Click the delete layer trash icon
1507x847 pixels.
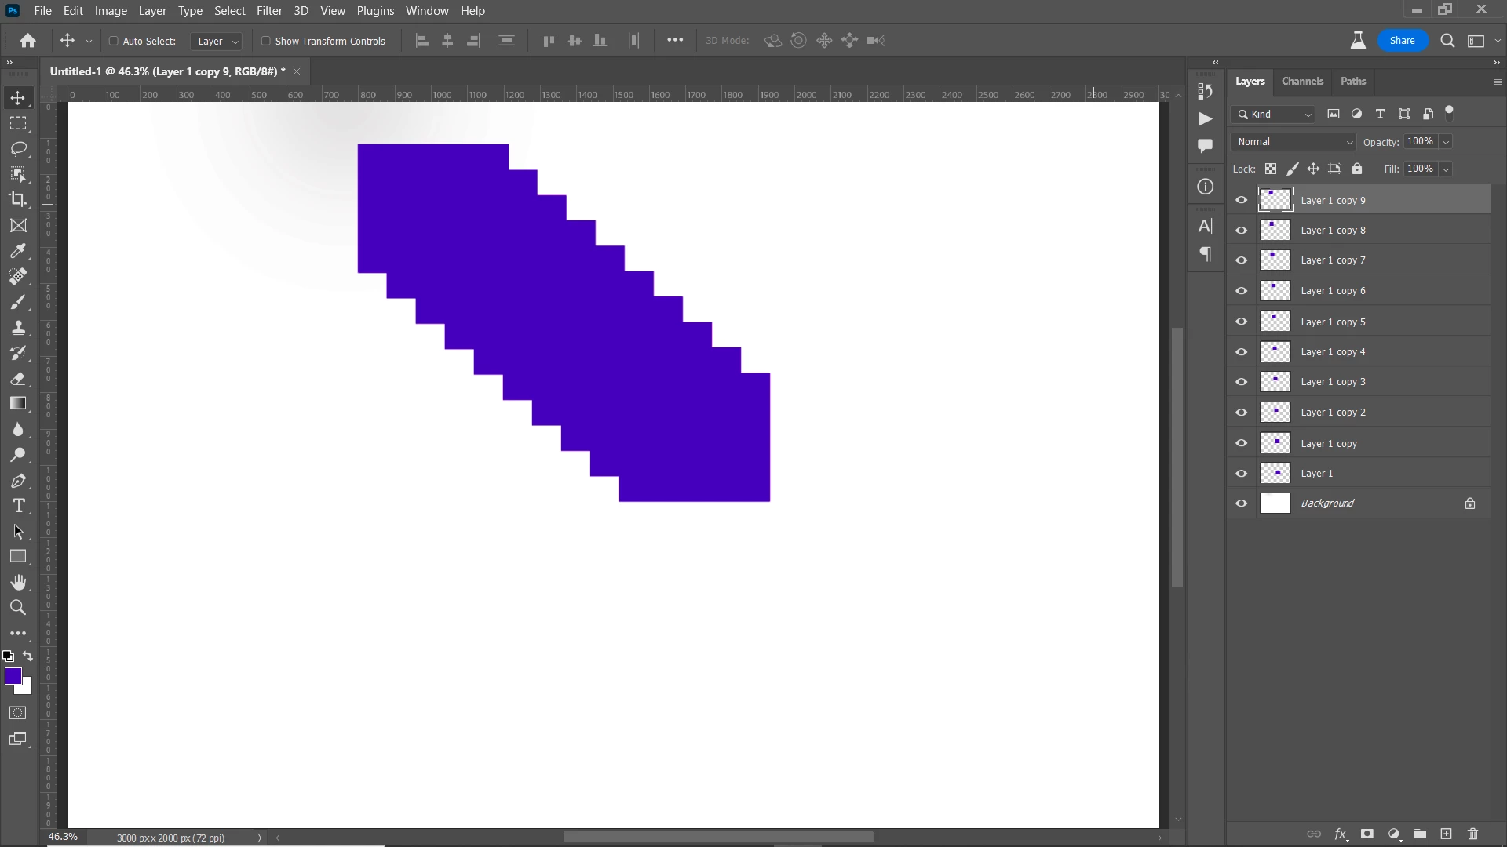[1472, 834]
